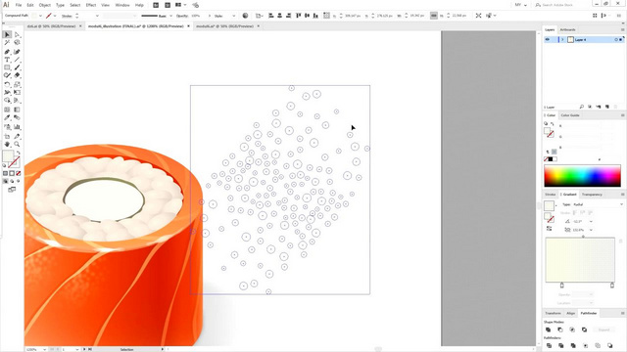Select the Direct Selection tool (white arrow)
The width and height of the screenshot is (627, 352).
tap(17, 35)
